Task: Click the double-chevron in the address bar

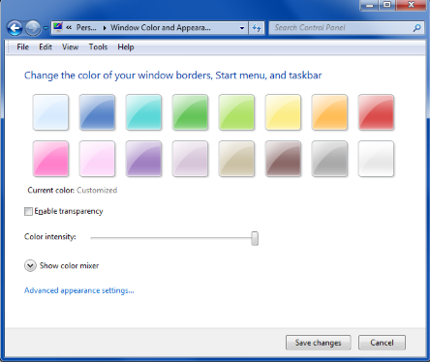Action: pyautogui.click(x=69, y=28)
